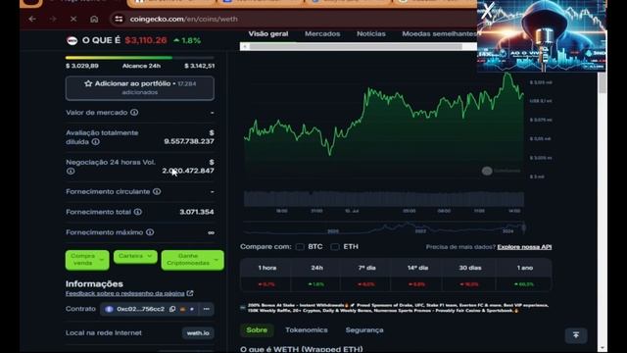
Task: Open info icon beside Fornecimento circulante
Action: (157, 192)
